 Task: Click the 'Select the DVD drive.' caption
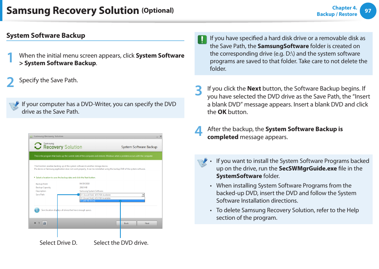click(121, 243)
